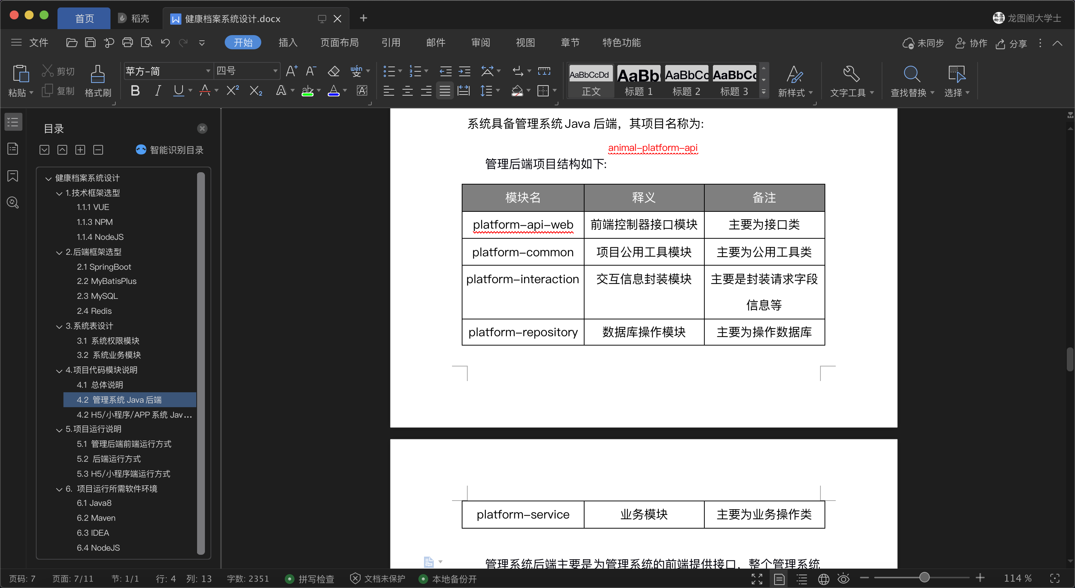Click the italic formatting icon
1075x588 pixels.
[x=157, y=91]
